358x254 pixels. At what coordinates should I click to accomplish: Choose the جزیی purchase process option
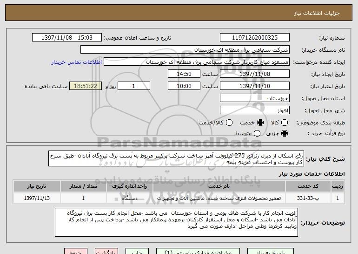click(284, 133)
